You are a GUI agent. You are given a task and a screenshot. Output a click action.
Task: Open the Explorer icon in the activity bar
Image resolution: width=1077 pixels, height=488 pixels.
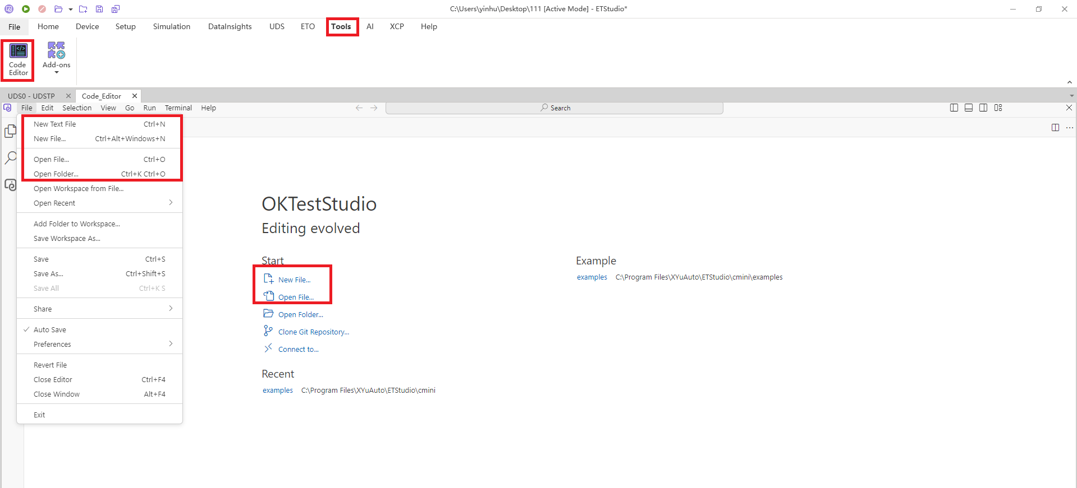click(10, 131)
